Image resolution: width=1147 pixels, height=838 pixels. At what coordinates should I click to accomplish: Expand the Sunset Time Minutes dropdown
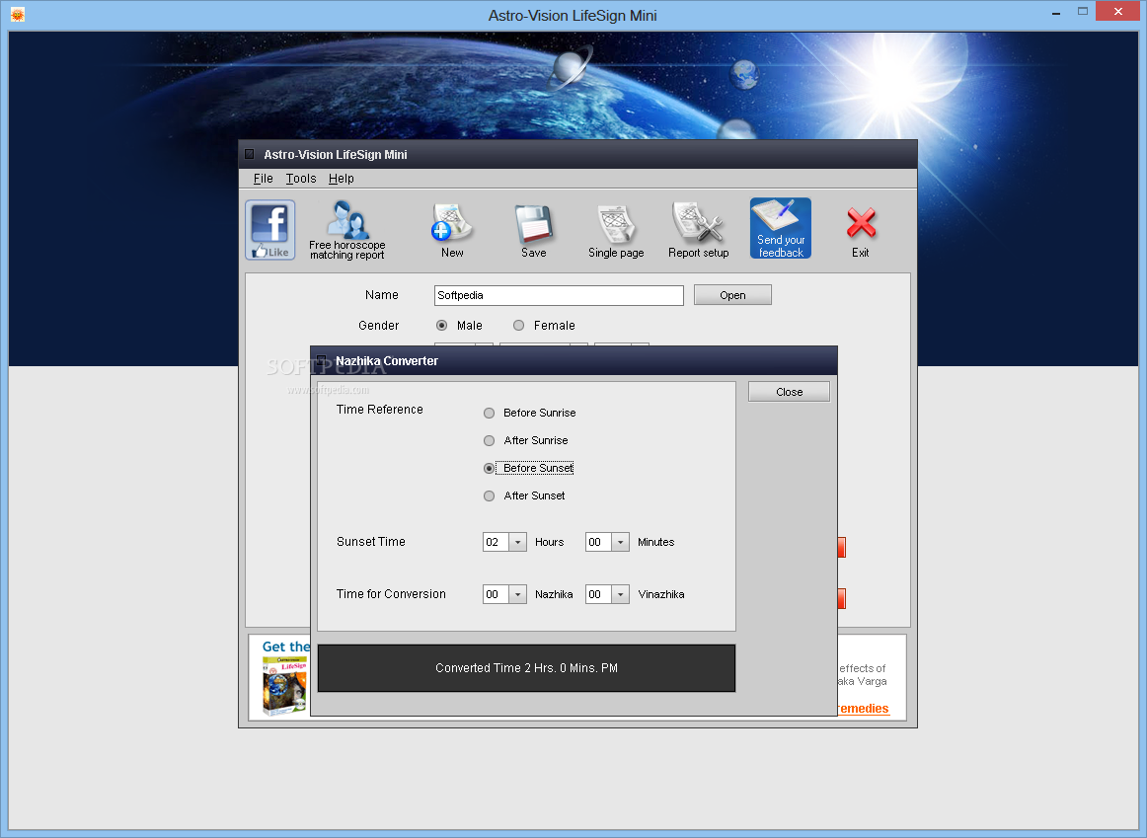click(620, 542)
